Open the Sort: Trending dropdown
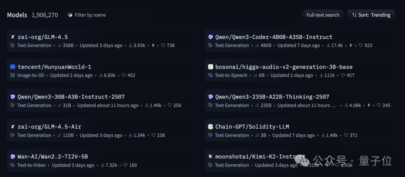 (371, 15)
